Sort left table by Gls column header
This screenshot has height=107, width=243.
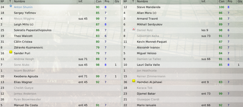point(117,1)
